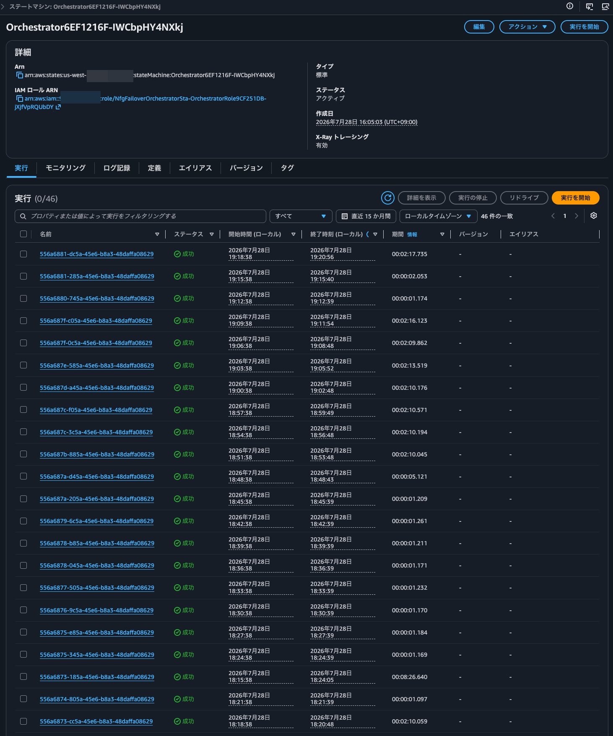Tick checkbox for execution 556a6873-185a

click(x=23, y=677)
